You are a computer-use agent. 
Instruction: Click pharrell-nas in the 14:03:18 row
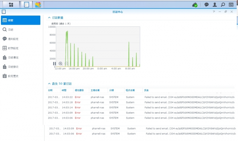click(97, 102)
